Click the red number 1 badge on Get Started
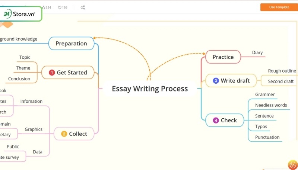Screen dimensions: 298x170 coord(52,73)
